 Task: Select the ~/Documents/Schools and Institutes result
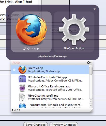tap(50, 105)
